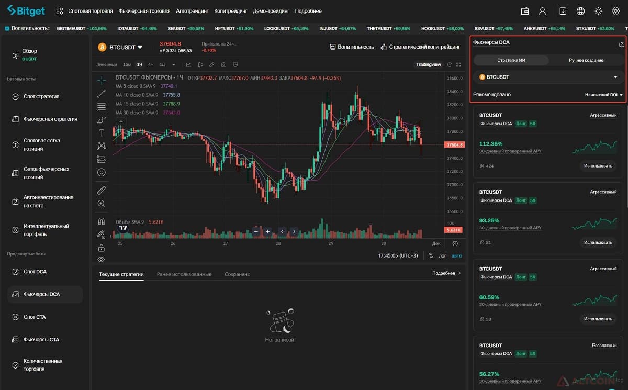Open BTCUSDT symbol selector above chart
Screen dimensions: 628x390
tap(120, 47)
